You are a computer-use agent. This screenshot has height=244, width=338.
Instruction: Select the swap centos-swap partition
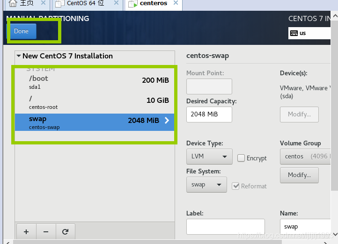95,122
